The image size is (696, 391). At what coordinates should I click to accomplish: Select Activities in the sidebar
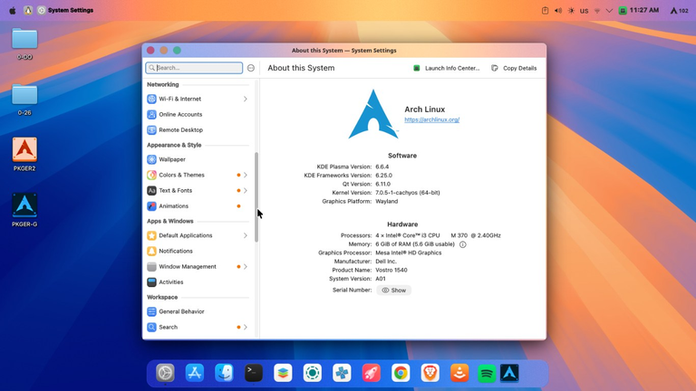pyautogui.click(x=198, y=282)
